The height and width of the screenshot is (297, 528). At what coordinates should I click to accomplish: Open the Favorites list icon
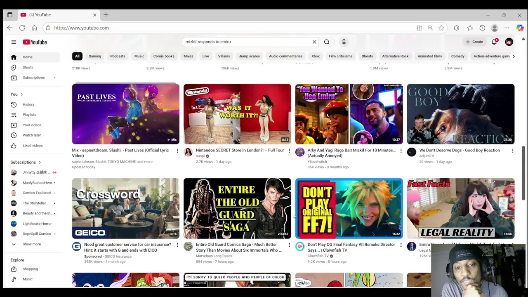pos(470,28)
